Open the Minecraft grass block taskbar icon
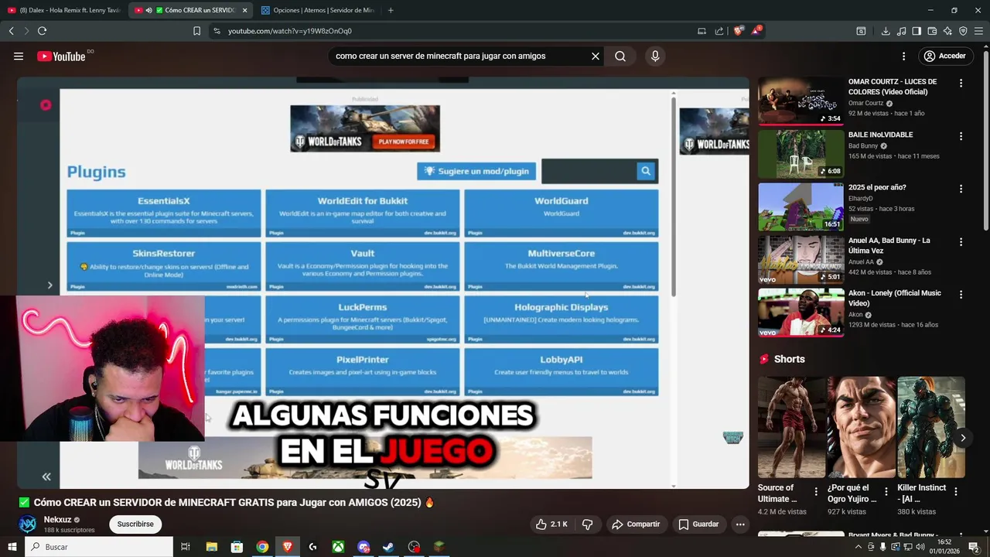The image size is (990, 557). [439, 547]
